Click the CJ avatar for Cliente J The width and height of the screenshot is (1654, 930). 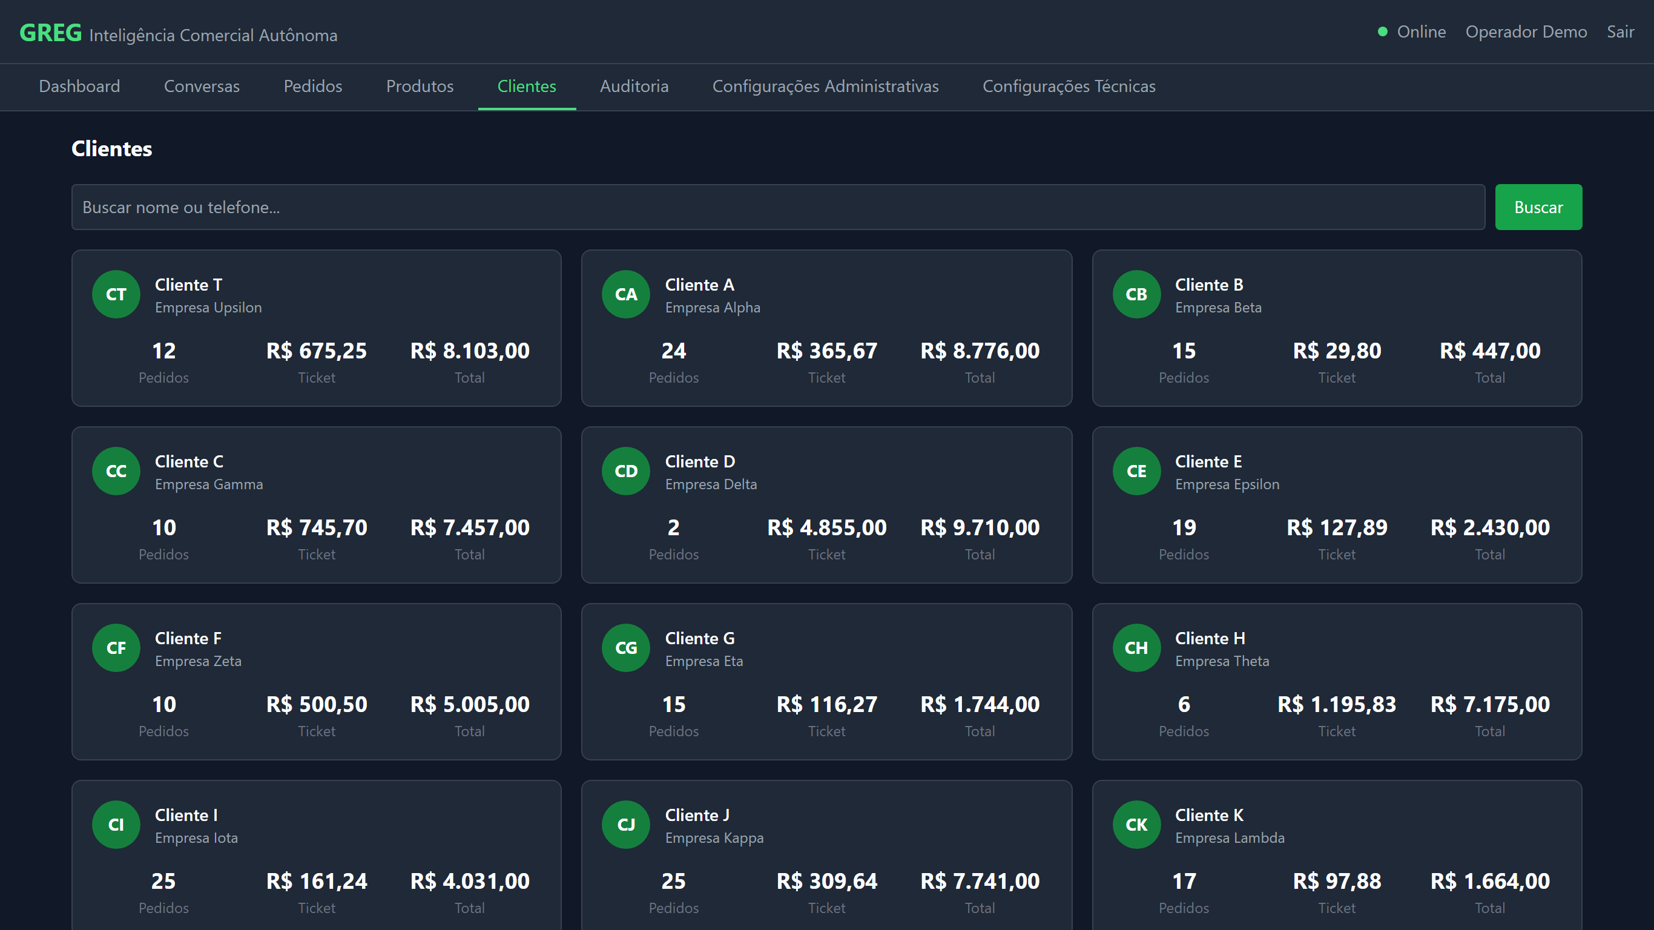[625, 824]
